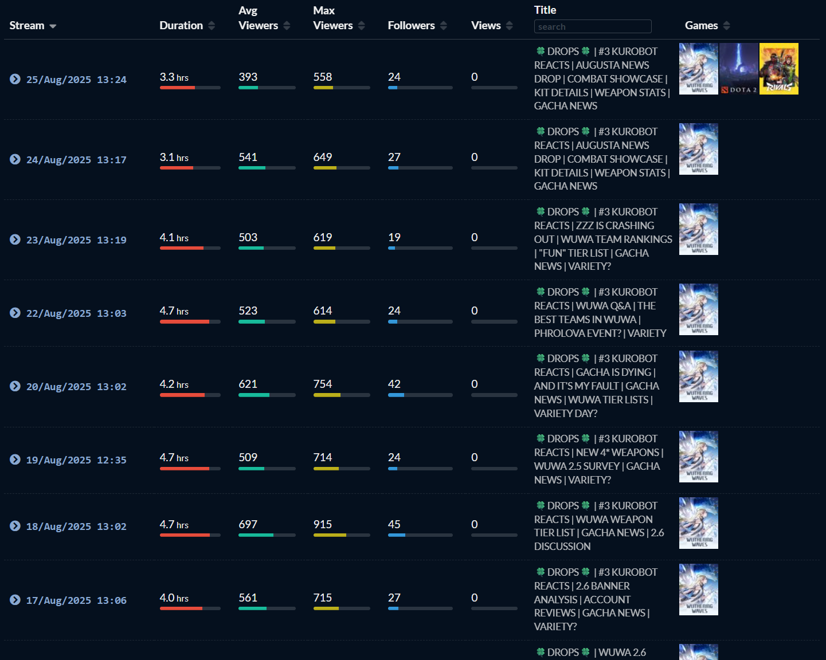Expand the 23/Aug/2025 13:19 stream row arrow
This screenshot has height=660, width=826.
[15, 239]
